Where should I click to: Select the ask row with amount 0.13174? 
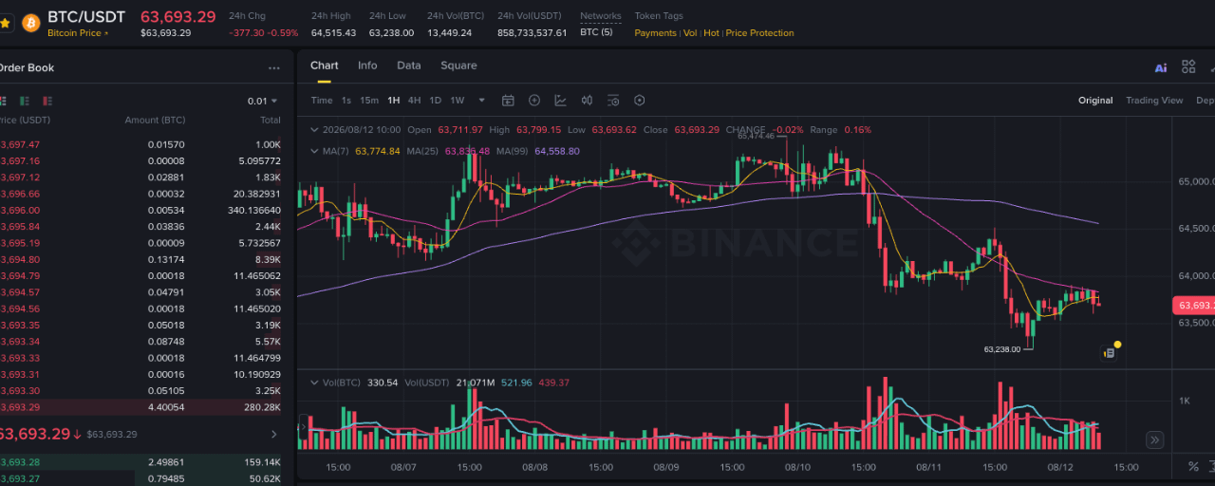pos(142,259)
